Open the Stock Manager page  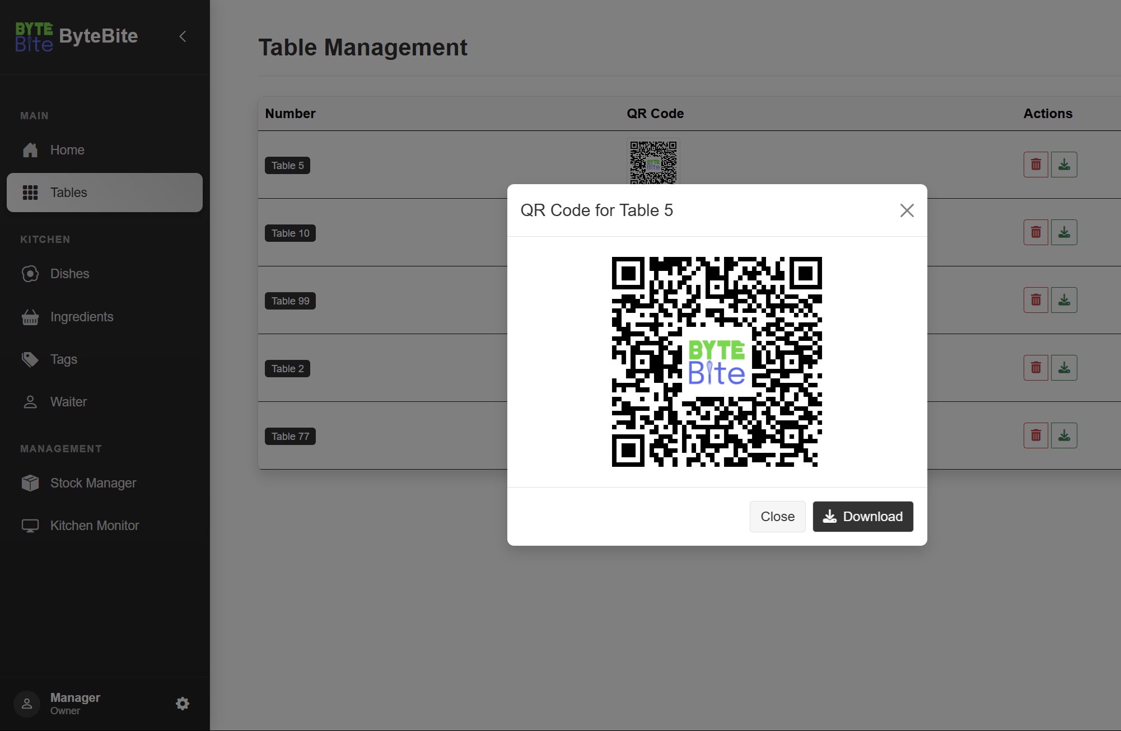coord(93,483)
